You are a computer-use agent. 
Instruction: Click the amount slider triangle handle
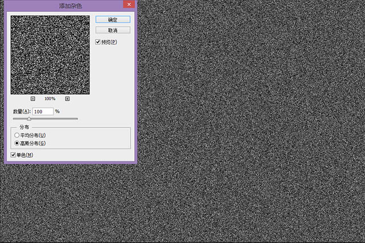point(29,119)
